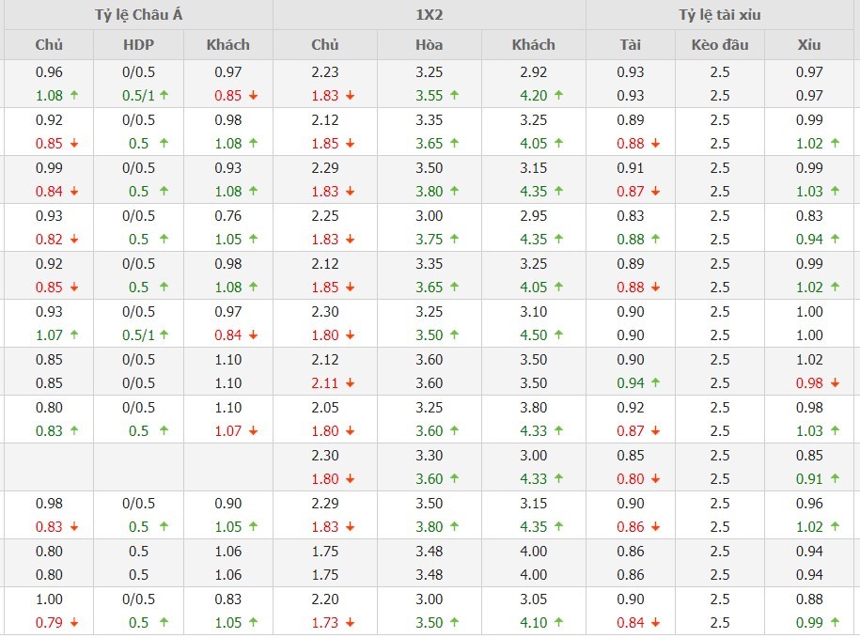Click the green up arrow beside 0.91
860x638 pixels.
pos(834,479)
